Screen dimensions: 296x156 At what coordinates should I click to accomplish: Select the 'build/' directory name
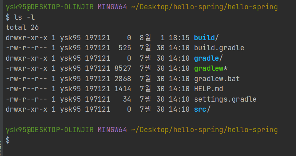[x=206, y=38]
